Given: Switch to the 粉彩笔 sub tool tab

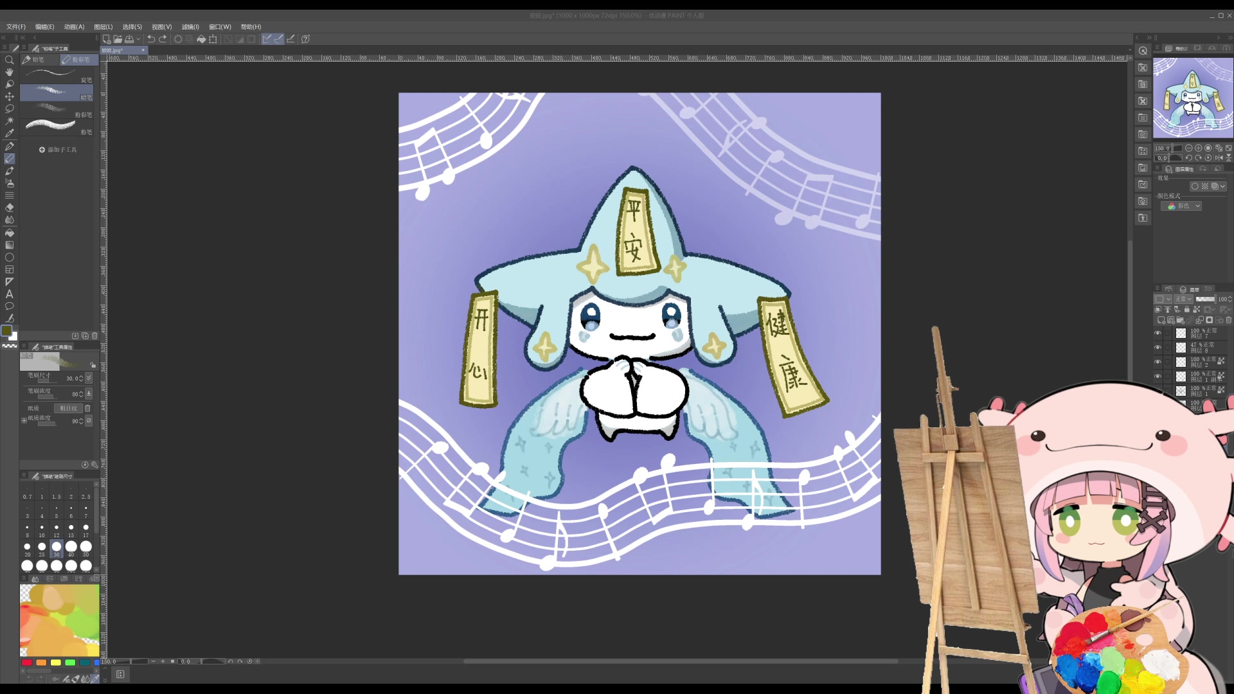Looking at the screenshot, I should (x=79, y=60).
